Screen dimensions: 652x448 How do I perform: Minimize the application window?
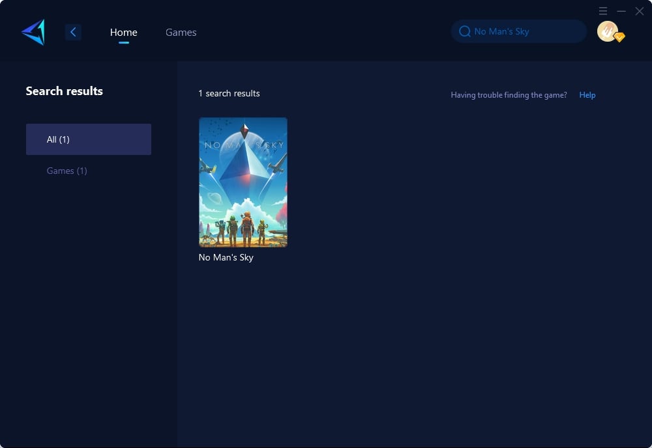[x=621, y=11]
